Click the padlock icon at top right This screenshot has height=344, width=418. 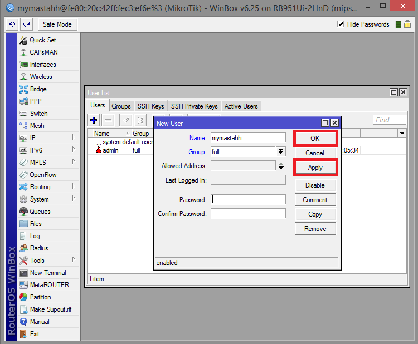coord(407,24)
